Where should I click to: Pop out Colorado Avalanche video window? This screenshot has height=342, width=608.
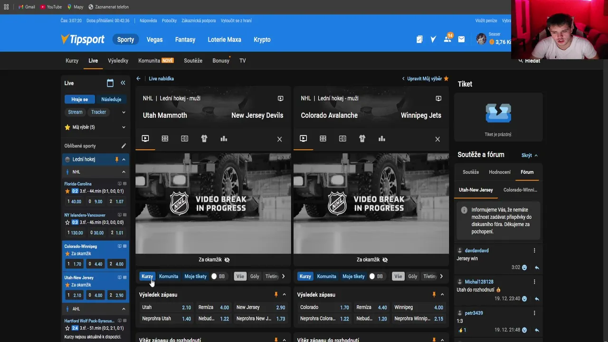coord(438,98)
